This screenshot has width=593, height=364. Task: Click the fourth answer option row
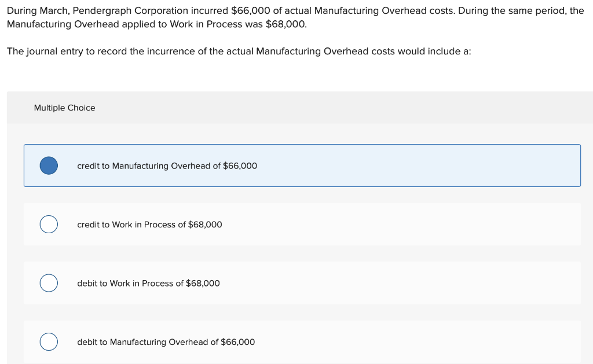[302, 341]
